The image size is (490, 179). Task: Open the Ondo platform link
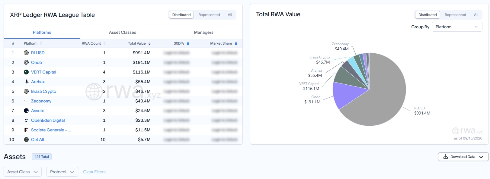click(37, 62)
